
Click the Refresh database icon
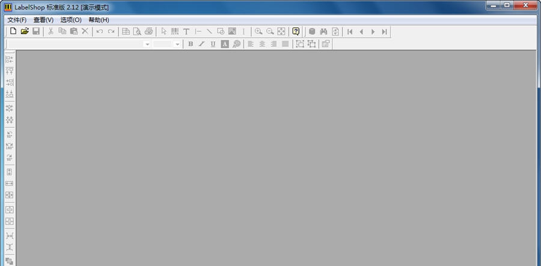click(x=335, y=31)
